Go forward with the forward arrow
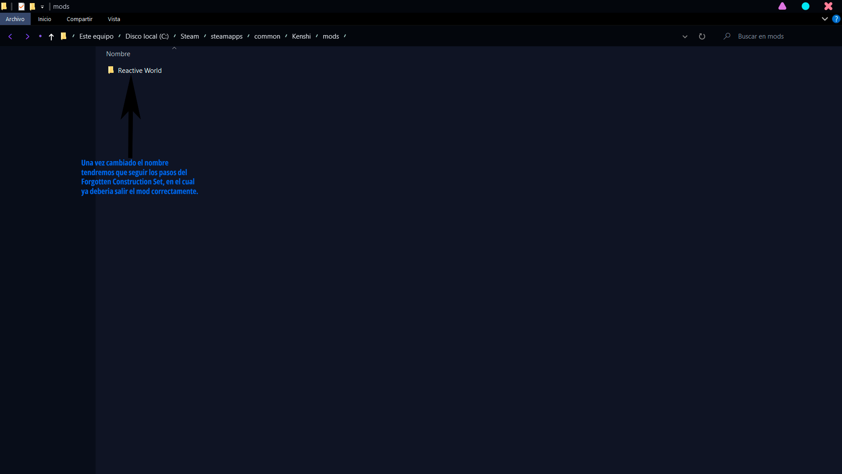 pos(27,36)
